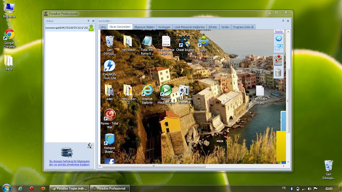The image size is (342, 192).
Task: Pin the Online panel
Action: (88, 21)
